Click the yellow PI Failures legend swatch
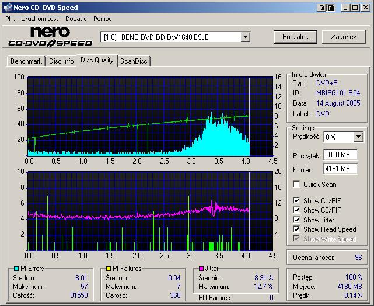 point(109,269)
